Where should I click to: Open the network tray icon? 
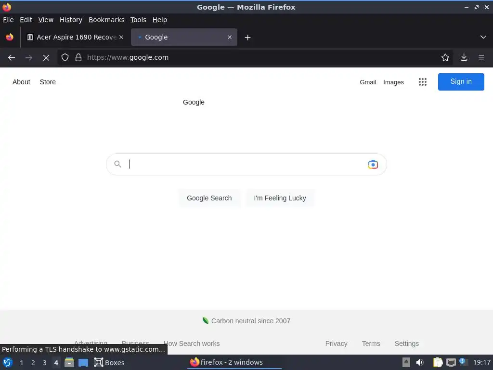coord(451,362)
